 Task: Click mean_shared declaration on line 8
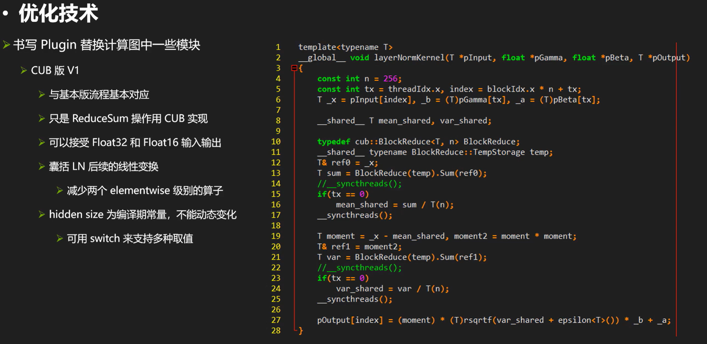pyautogui.click(x=405, y=121)
